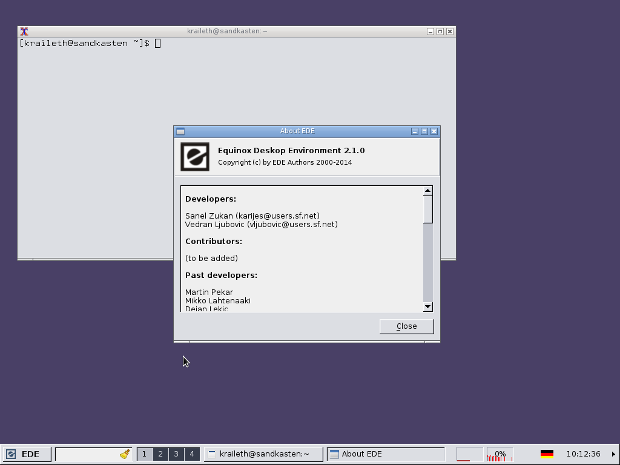620x465 pixels.
Task: Switch to workspace 3
Action: pos(176,453)
